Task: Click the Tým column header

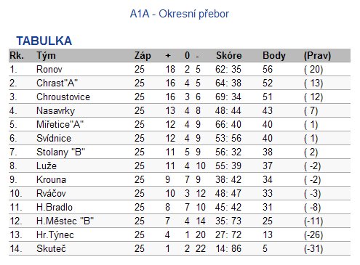Action: pyautogui.click(x=46, y=56)
